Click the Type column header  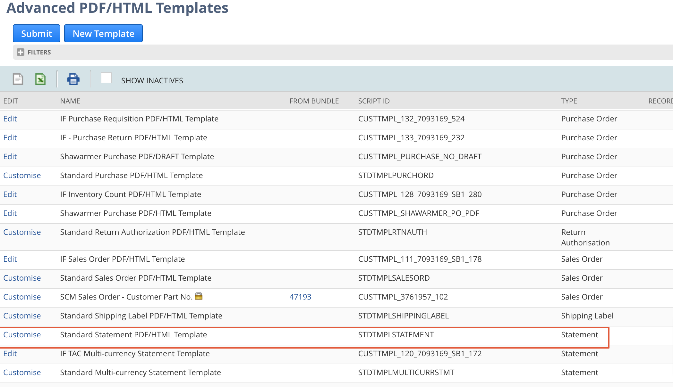coord(569,101)
